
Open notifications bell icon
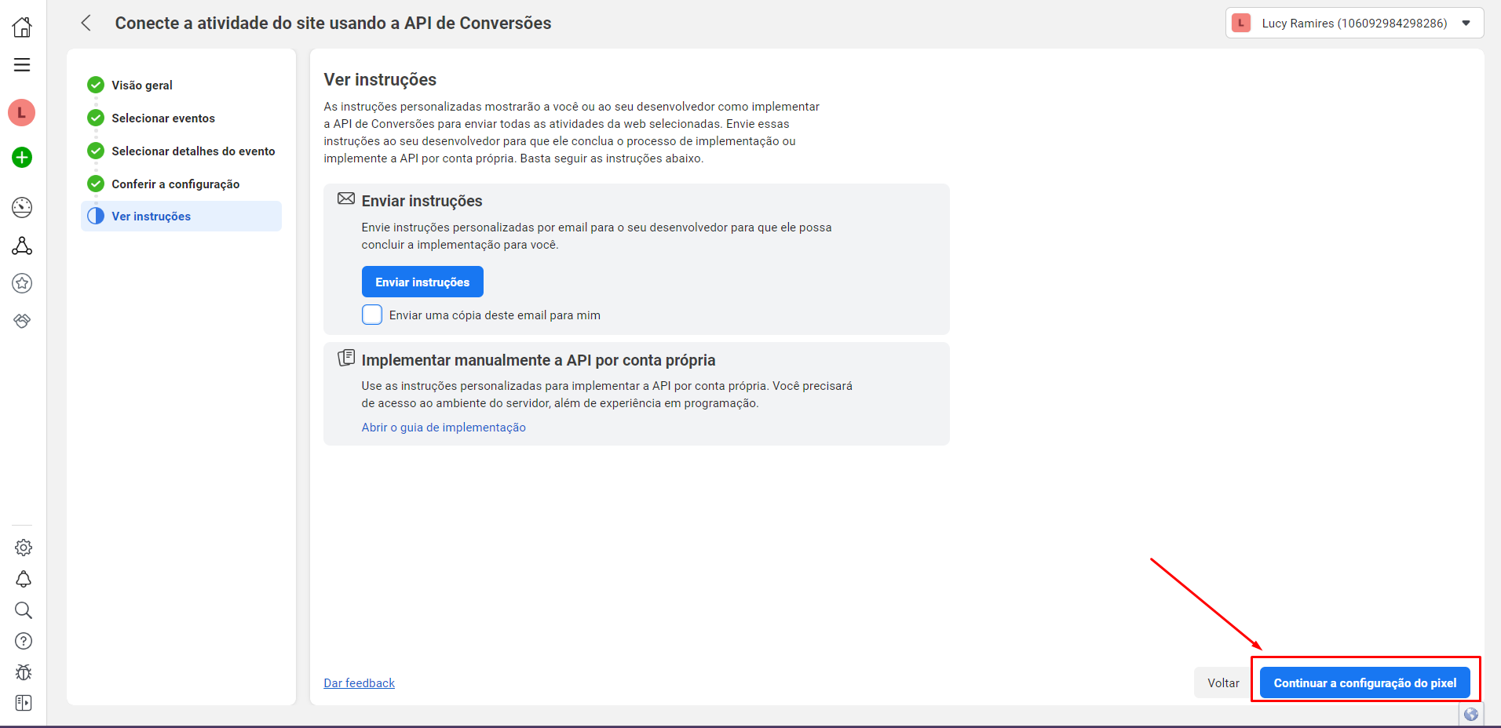24,579
